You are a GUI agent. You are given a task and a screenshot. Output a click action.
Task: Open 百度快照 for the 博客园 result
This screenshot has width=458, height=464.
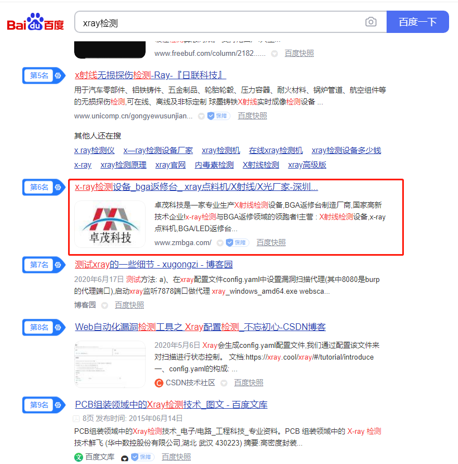pyautogui.click(x=129, y=305)
